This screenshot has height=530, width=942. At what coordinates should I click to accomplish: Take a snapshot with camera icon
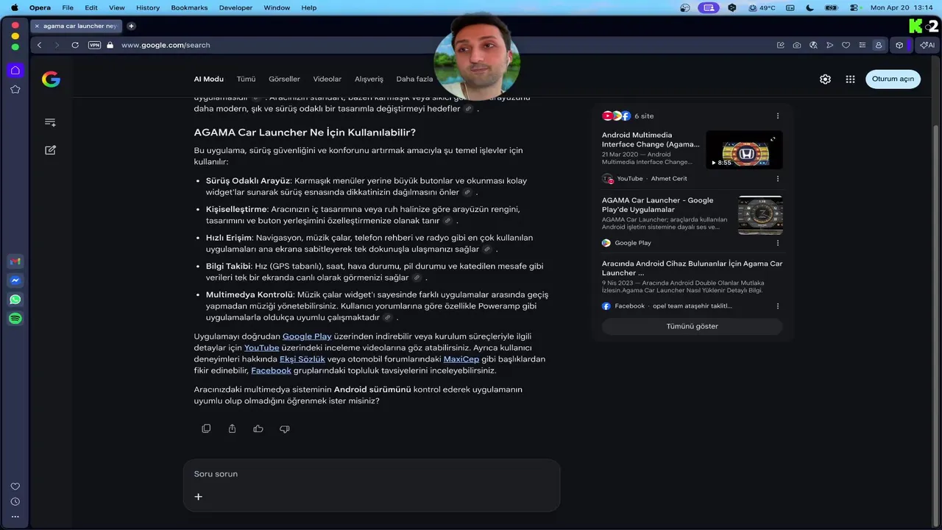coord(797,45)
